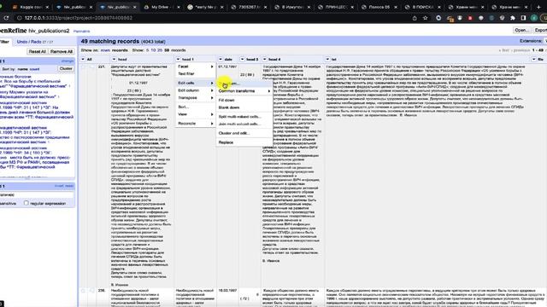Open the date column dropdown arrow

coord(221,60)
